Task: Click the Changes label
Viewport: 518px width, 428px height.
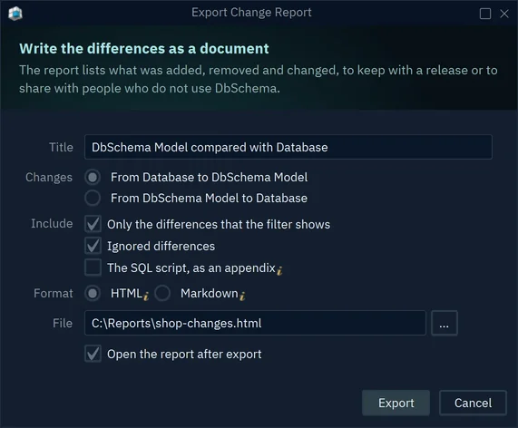Action: point(49,178)
